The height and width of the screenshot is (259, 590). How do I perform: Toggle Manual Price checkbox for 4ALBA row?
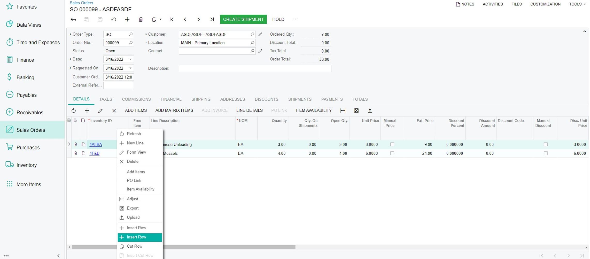pyautogui.click(x=392, y=145)
